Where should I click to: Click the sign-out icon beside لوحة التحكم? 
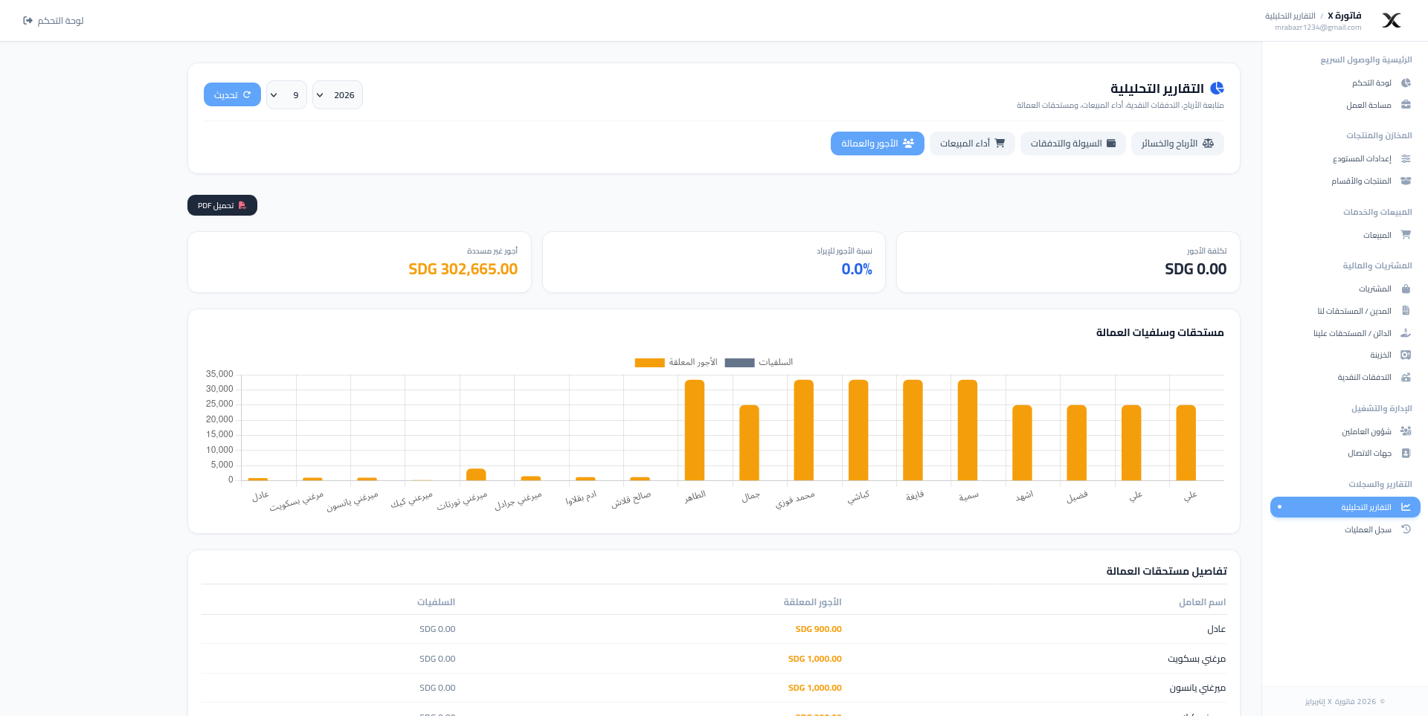[x=28, y=21]
